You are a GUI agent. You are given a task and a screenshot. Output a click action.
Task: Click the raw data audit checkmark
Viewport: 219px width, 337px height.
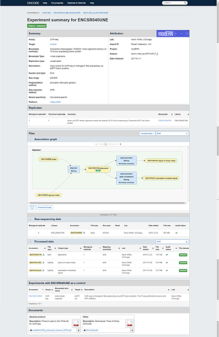click(176, 233)
